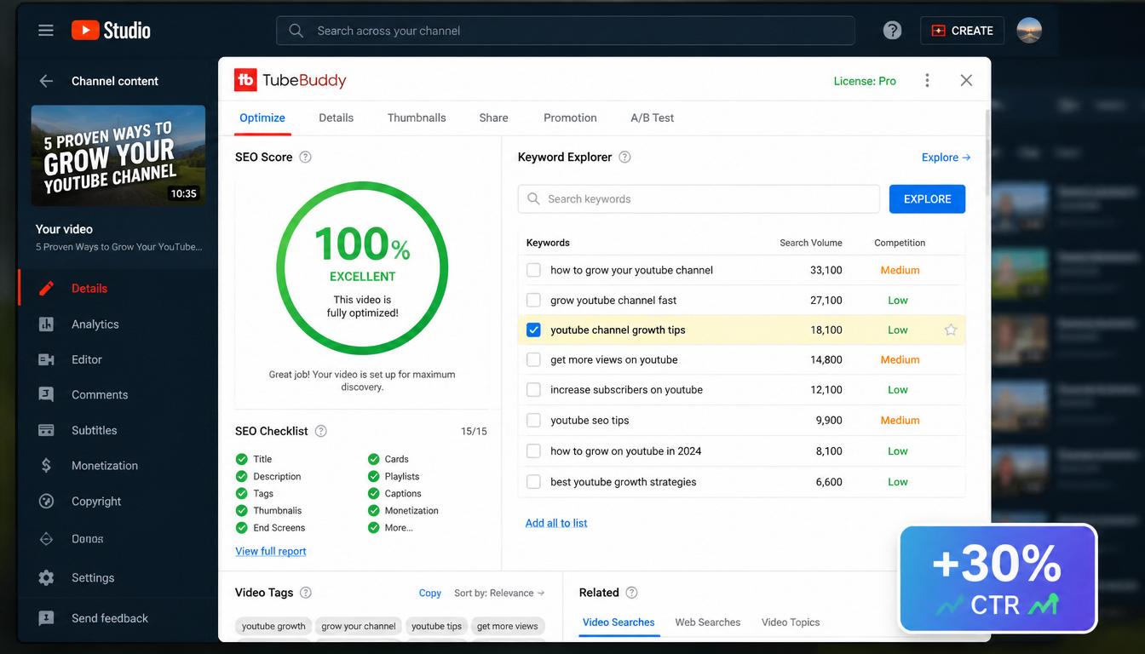Click the Video Tags help icon
This screenshot has height=654, width=1145.
(306, 593)
